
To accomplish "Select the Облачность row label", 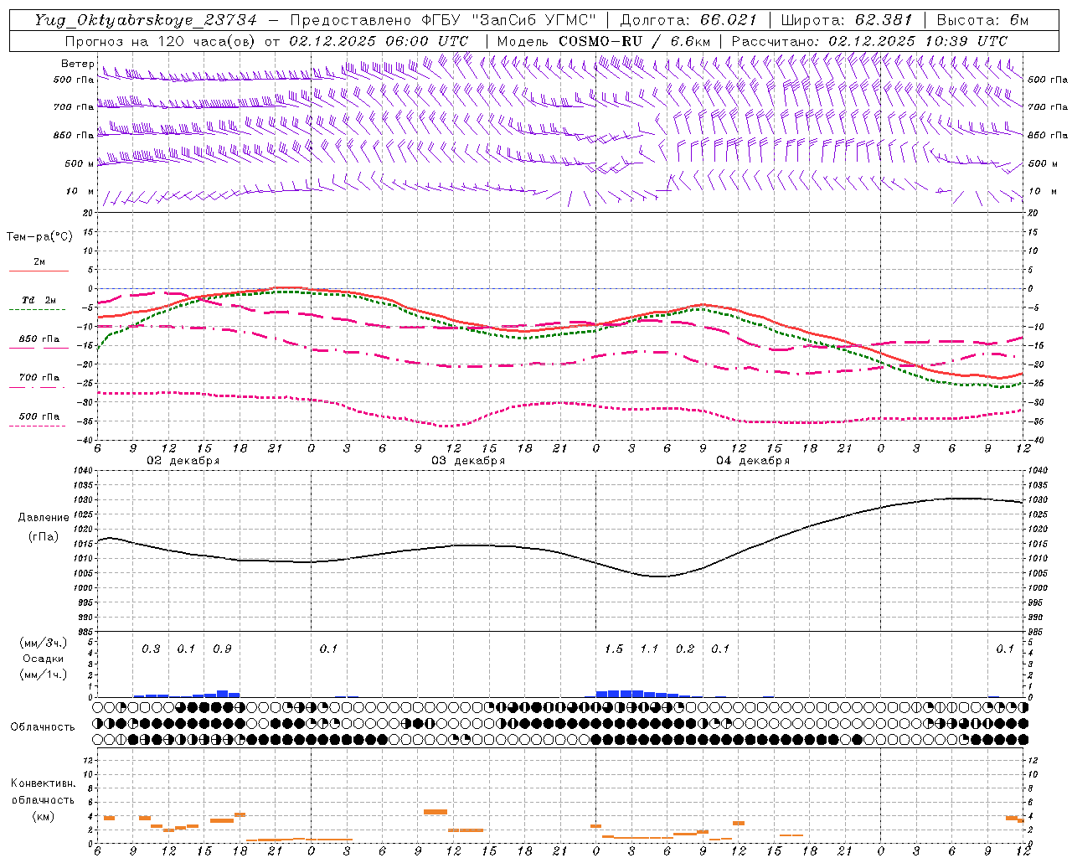I will point(43,726).
